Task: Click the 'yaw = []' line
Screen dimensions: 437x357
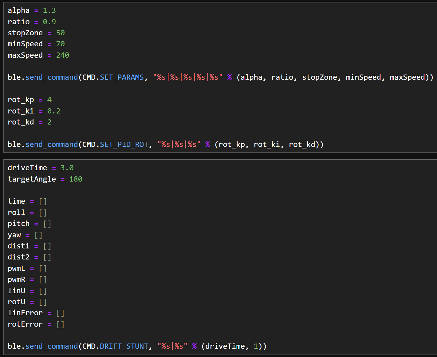Action: (x=25, y=235)
